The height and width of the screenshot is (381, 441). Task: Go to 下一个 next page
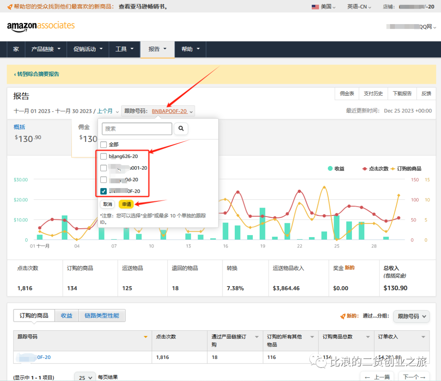point(414,377)
